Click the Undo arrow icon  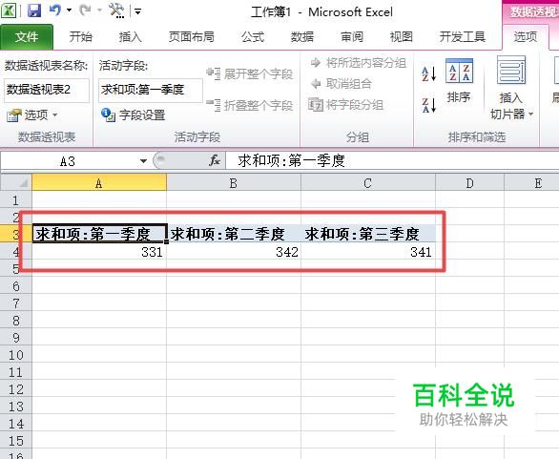click(x=55, y=10)
